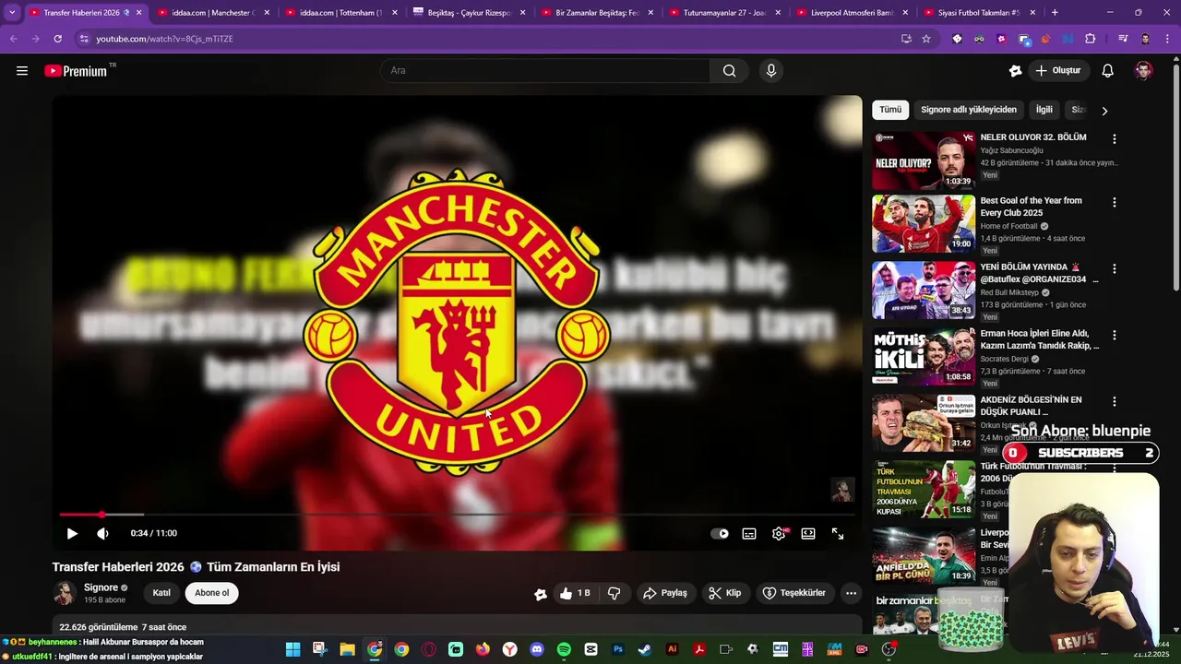Show more filter chips with right arrow
Image resolution: width=1181 pixels, height=664 pixels.
[x=1104, y=111]
